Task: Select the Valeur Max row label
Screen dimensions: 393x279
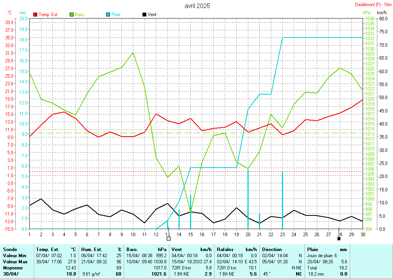Action: (x=14, y=261)
